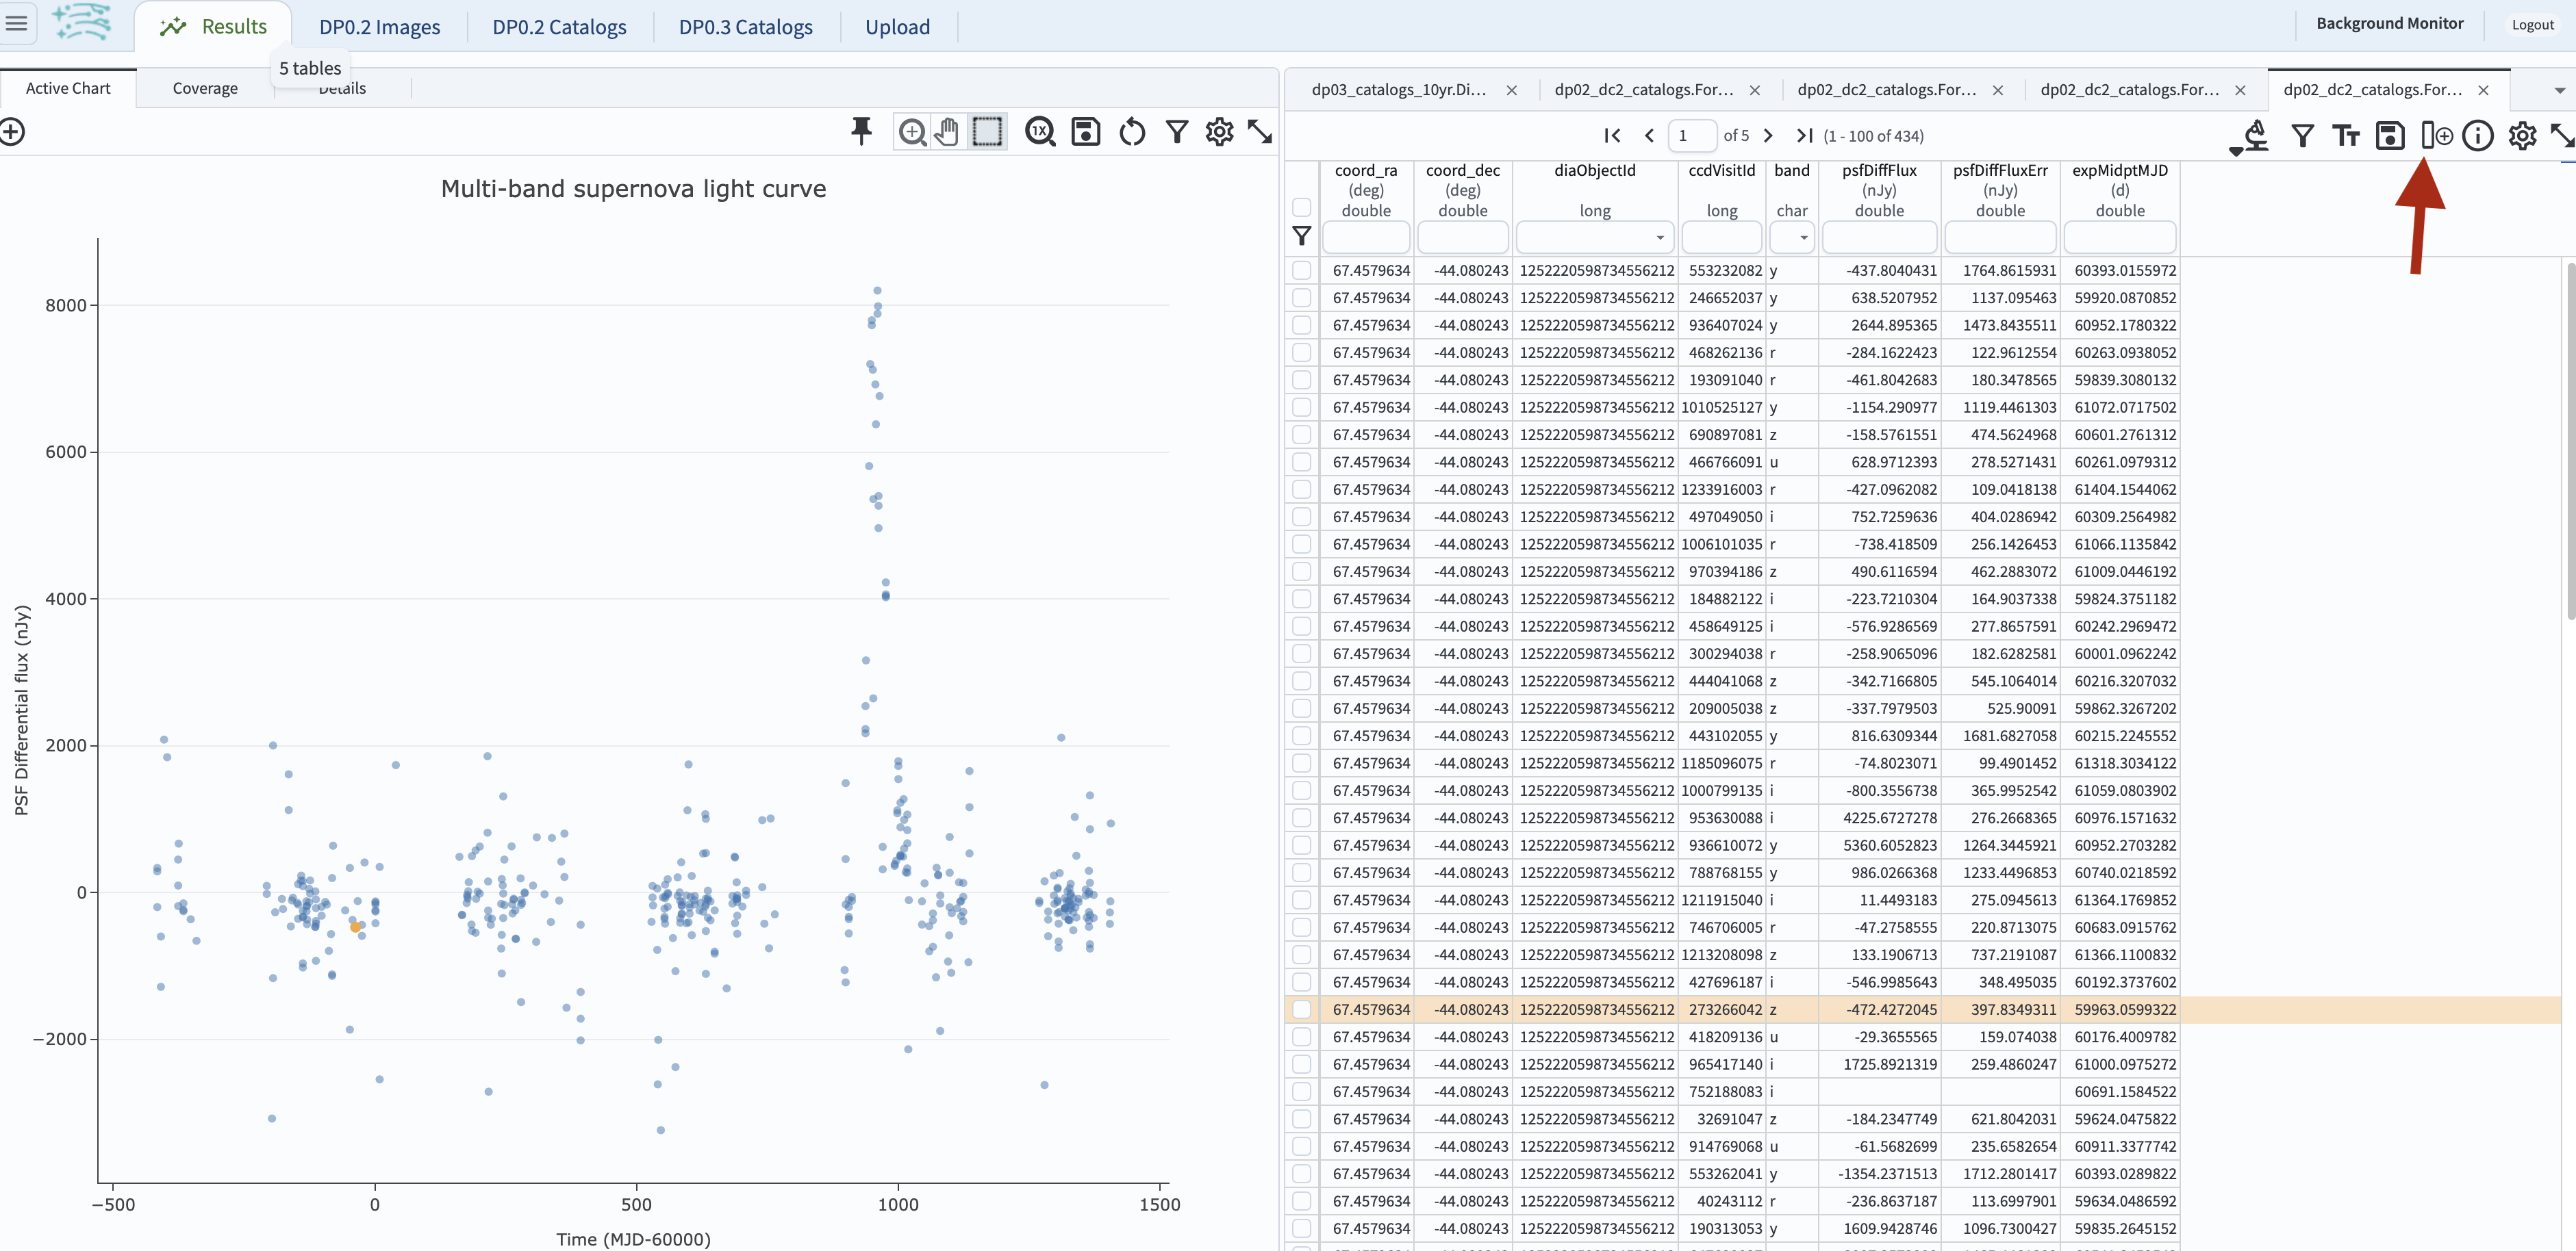Activate rectangular selection on the chart
2576x1251 pixels.
tap(988, 131)
